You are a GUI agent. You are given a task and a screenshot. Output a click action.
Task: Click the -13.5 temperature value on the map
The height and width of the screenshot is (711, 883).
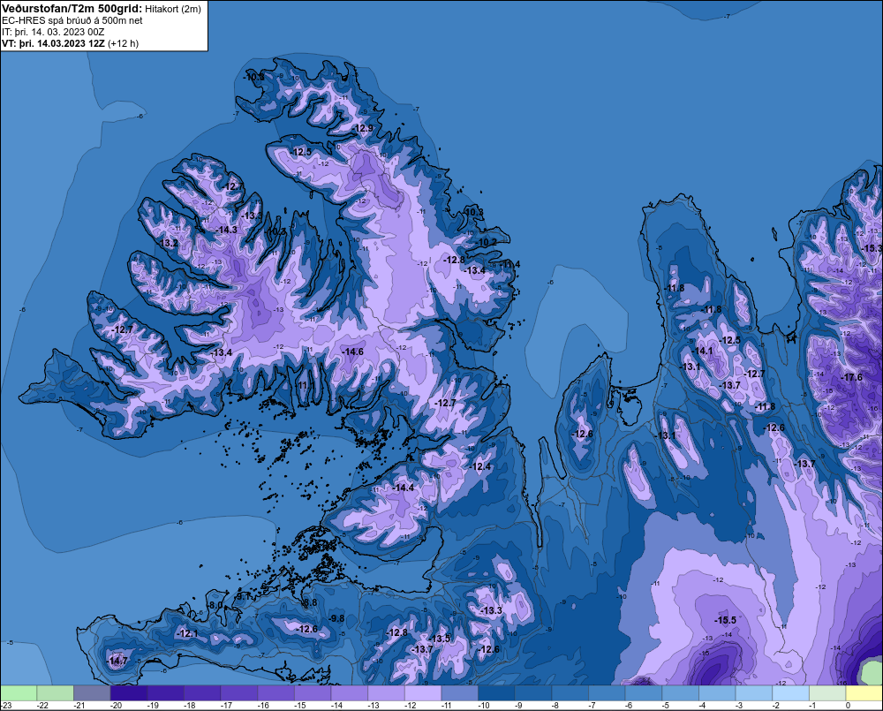[439, 639]
